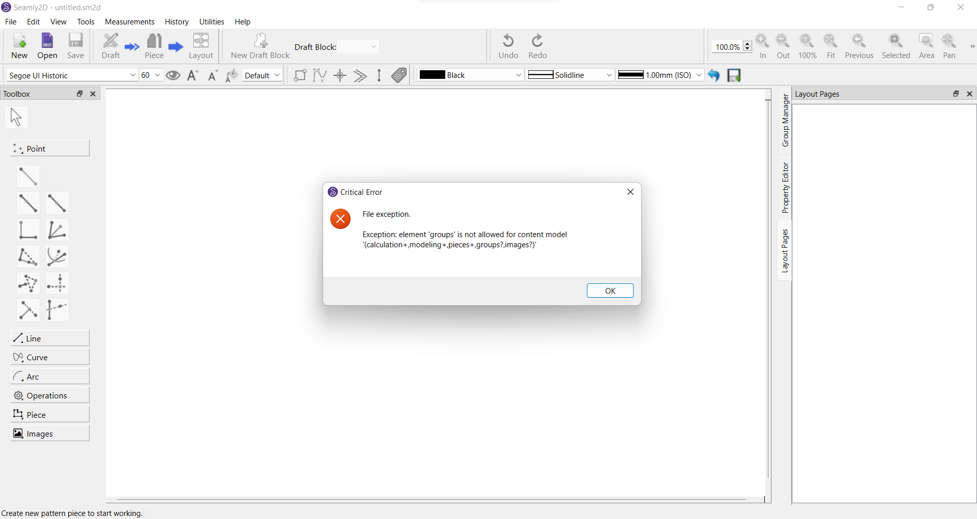Select the arrow pointer tool in Toolbox
Screen dimensions: 977x519
click(x=16, y=117)
